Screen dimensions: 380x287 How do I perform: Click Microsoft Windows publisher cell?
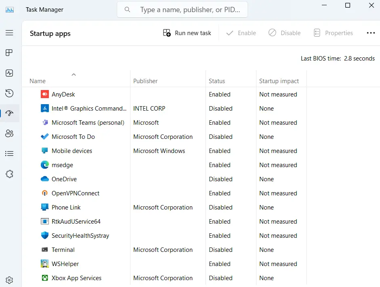159,151
